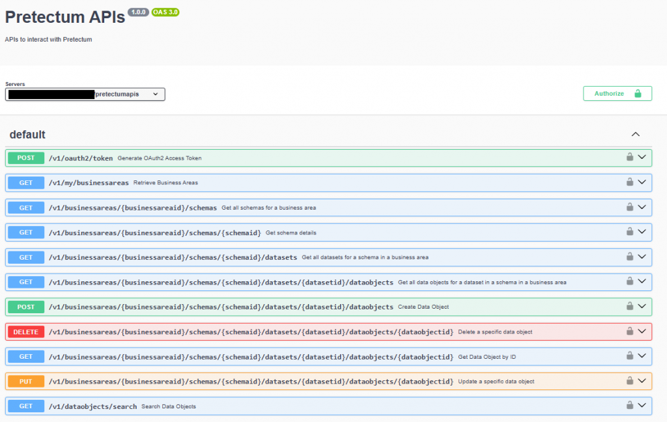Expand the Generate OAuth2 Access Token operation chevron
This screenshot has width=667, height=422.
[x=642, y=158]
